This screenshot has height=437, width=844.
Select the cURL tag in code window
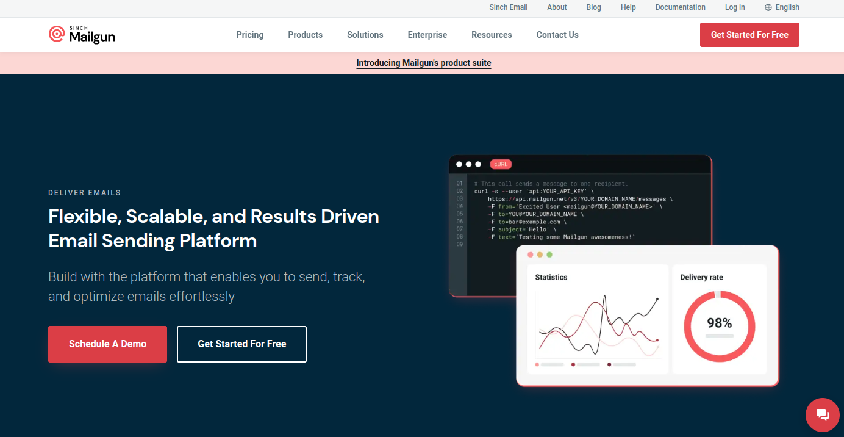pos(501,164)
